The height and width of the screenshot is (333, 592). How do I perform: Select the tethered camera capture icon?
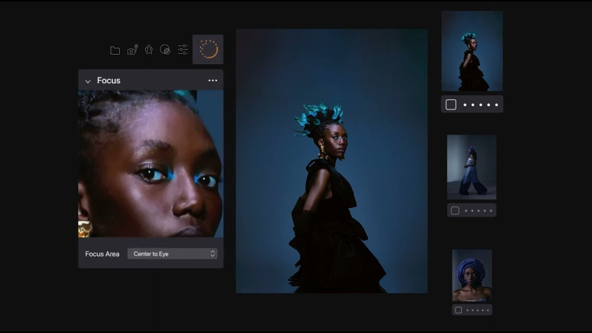pos(132,50)
